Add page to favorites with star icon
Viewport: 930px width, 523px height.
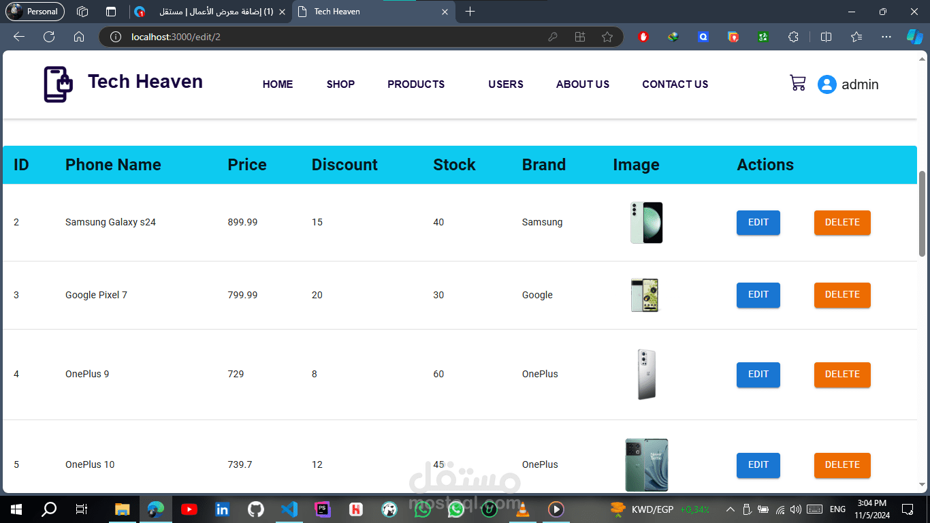[607, 37]
